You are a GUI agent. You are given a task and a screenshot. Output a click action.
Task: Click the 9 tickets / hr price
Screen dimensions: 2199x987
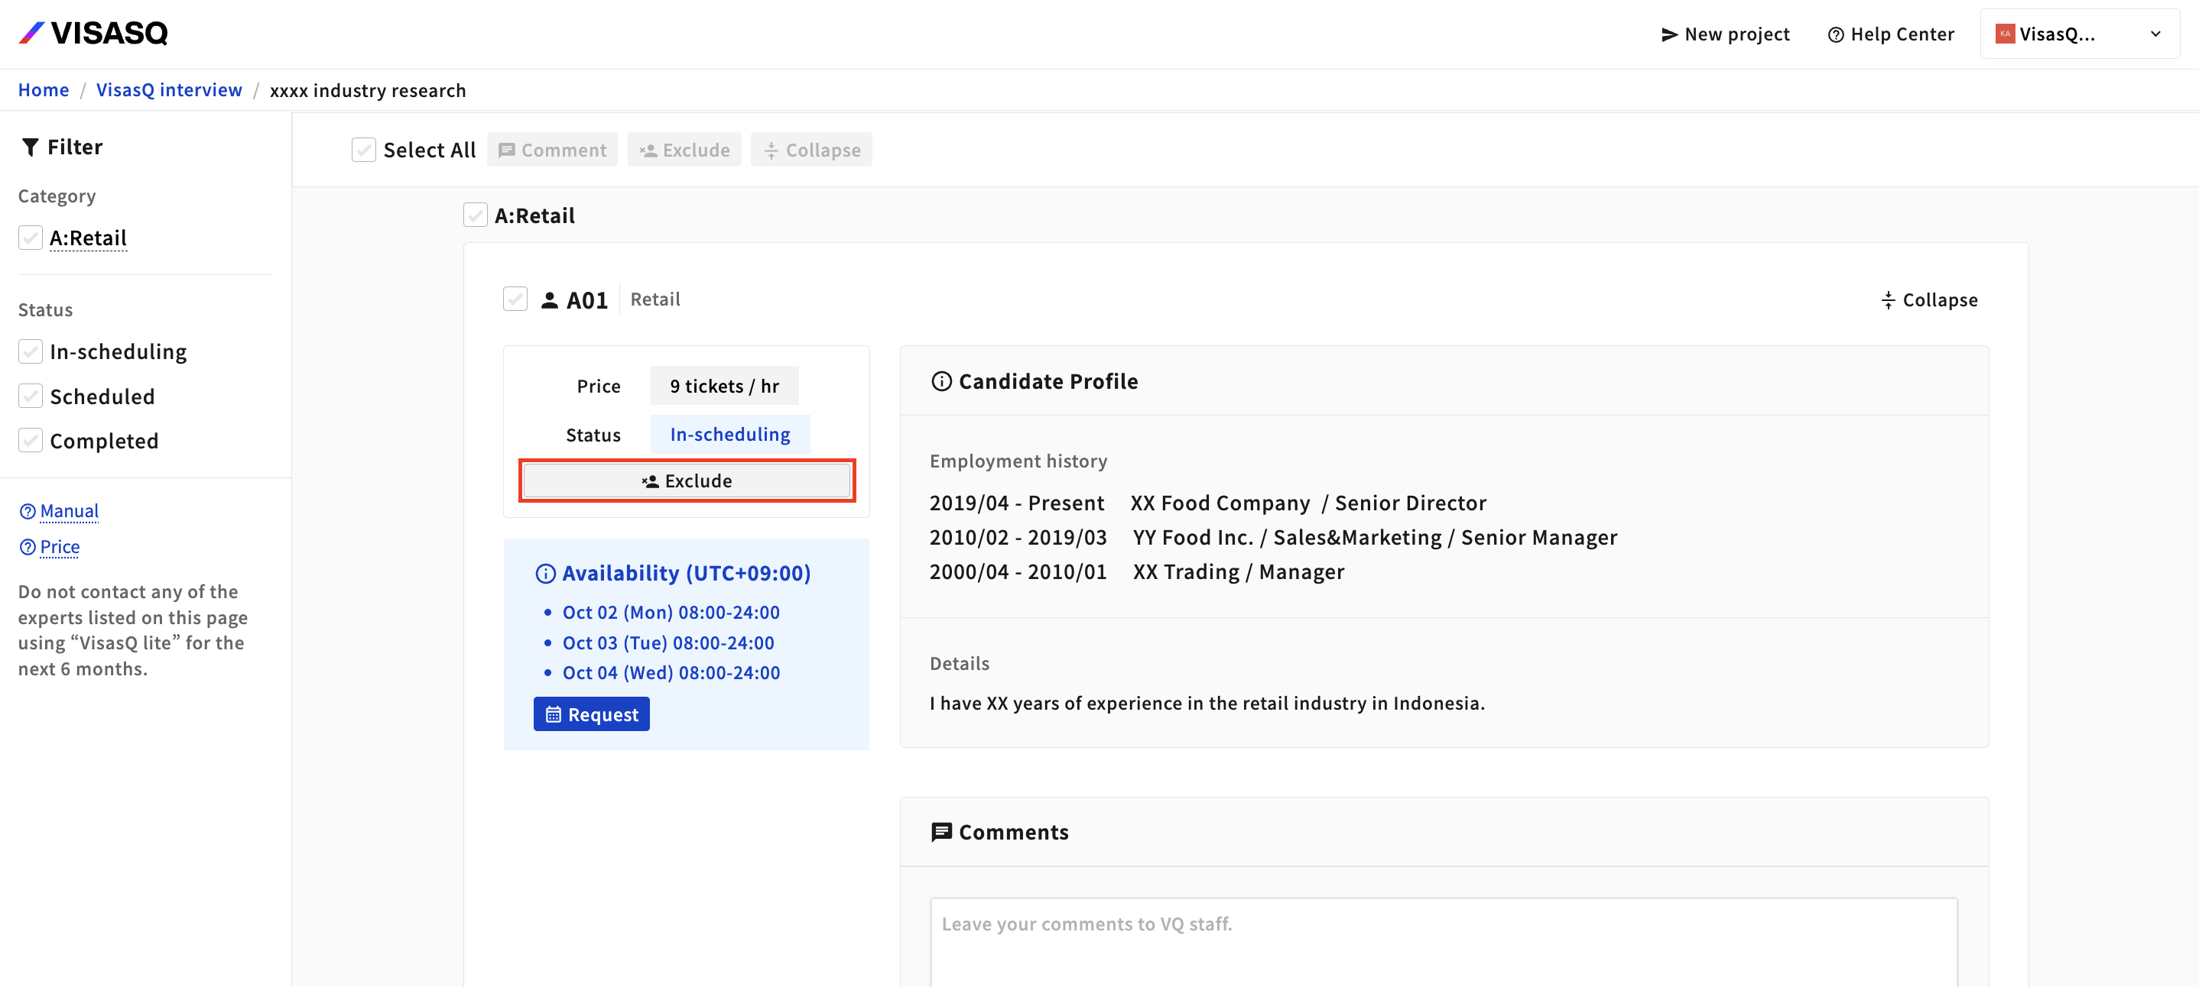(x=724, y=386)
